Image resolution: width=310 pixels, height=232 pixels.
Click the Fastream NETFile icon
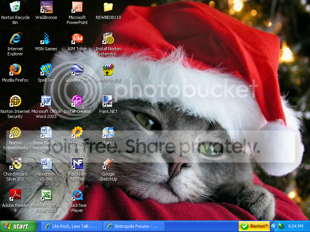pyautogui.click(x=77, y=163)
